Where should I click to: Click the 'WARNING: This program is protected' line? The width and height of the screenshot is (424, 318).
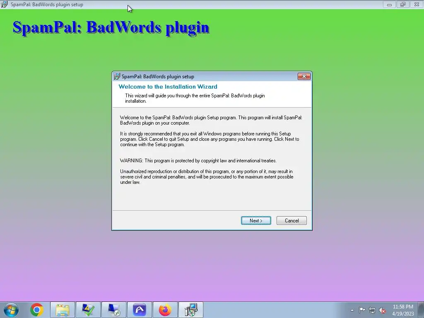click(x=198, y=161)
